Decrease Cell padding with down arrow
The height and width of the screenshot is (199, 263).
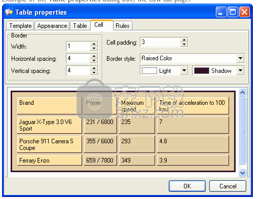(x=184, y=44)
